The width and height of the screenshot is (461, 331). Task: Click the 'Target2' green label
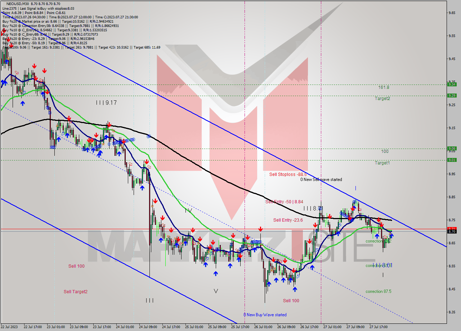click(x=382, y=99)
